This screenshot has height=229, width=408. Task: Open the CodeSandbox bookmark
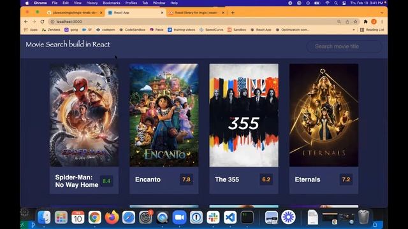132,30
